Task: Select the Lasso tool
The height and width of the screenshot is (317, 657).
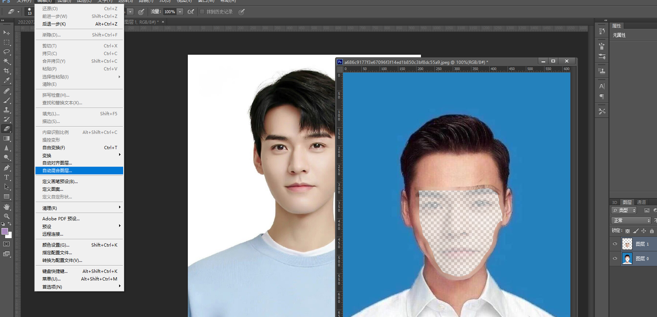Action: [7, 52]
